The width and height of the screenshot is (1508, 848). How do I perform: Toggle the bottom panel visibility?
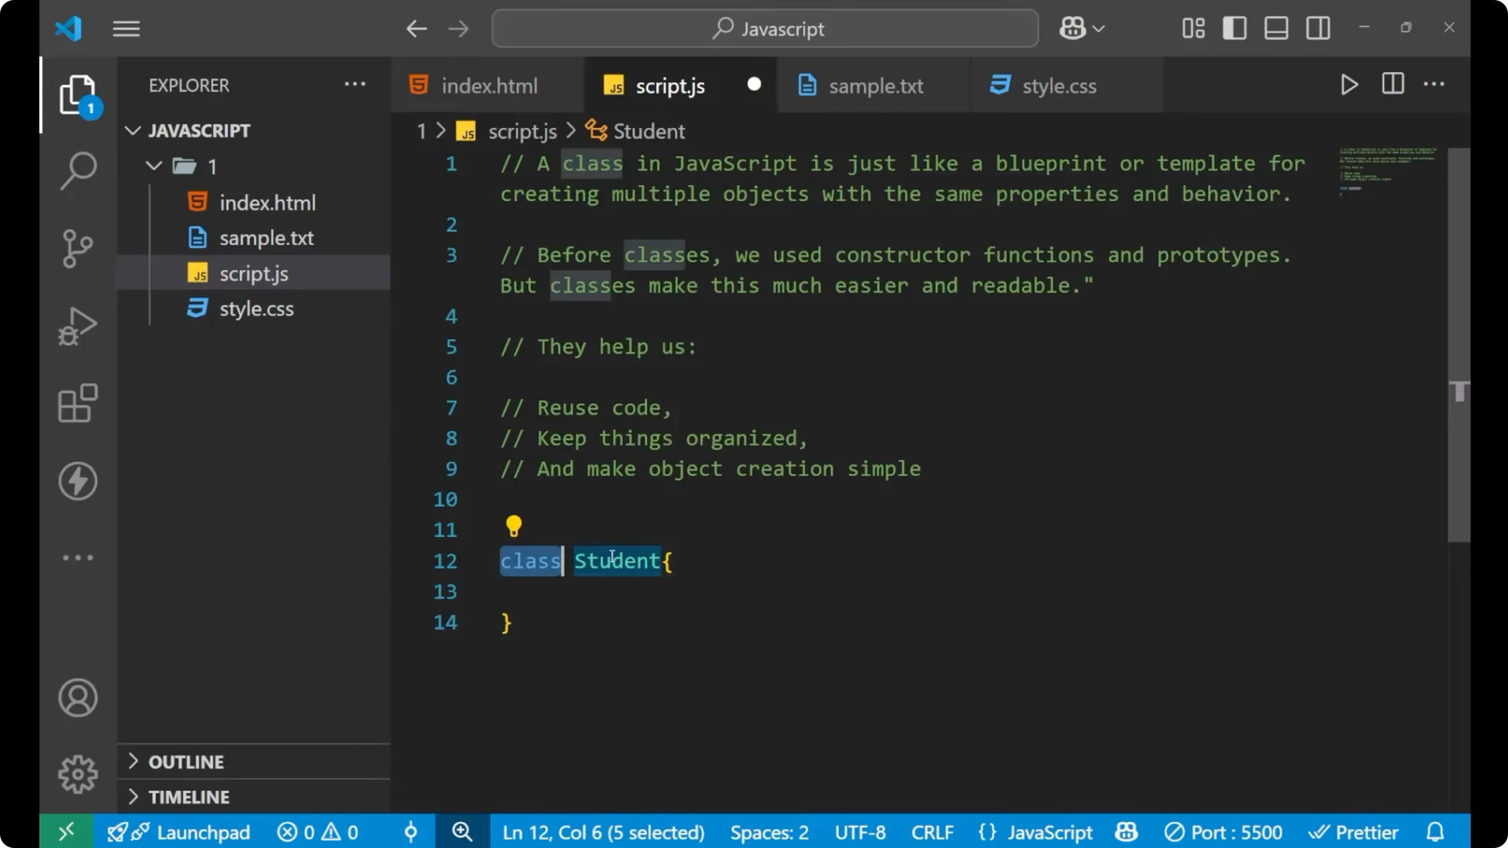click(1276, 27)
